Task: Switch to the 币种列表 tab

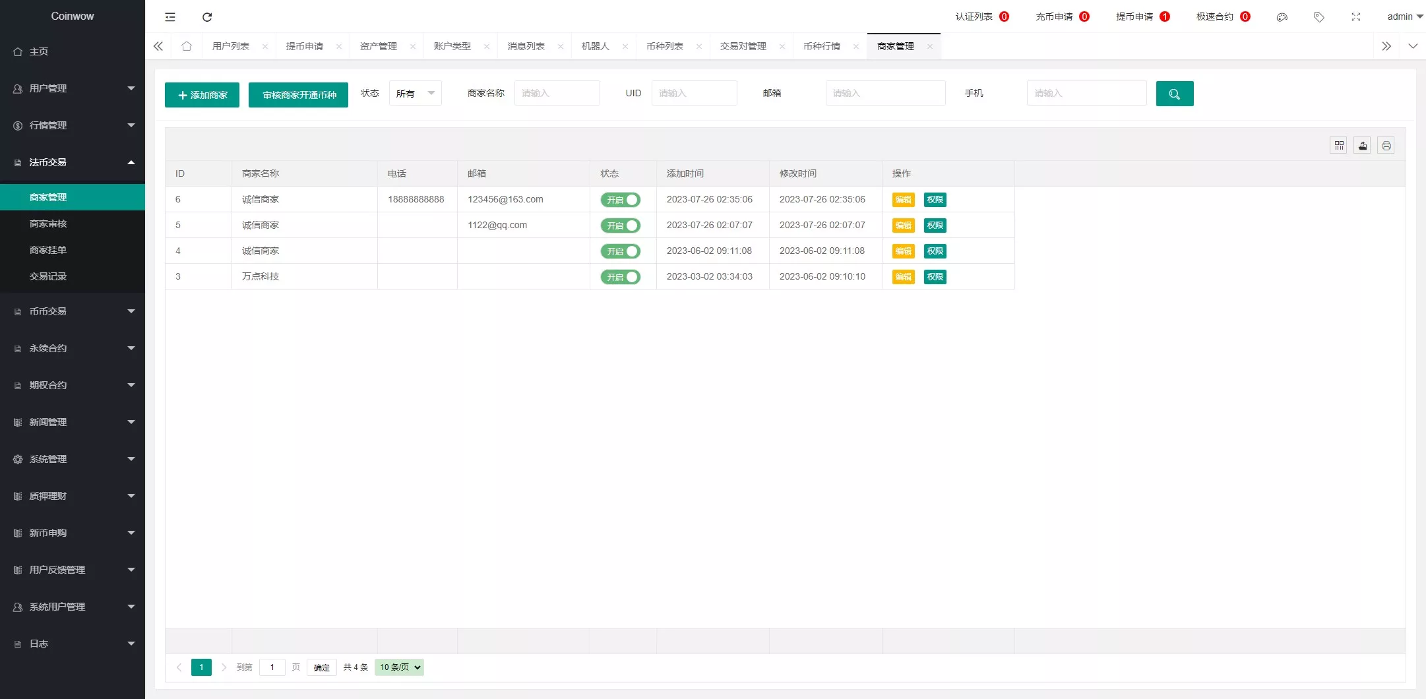Action: click(x=664, y=46)
